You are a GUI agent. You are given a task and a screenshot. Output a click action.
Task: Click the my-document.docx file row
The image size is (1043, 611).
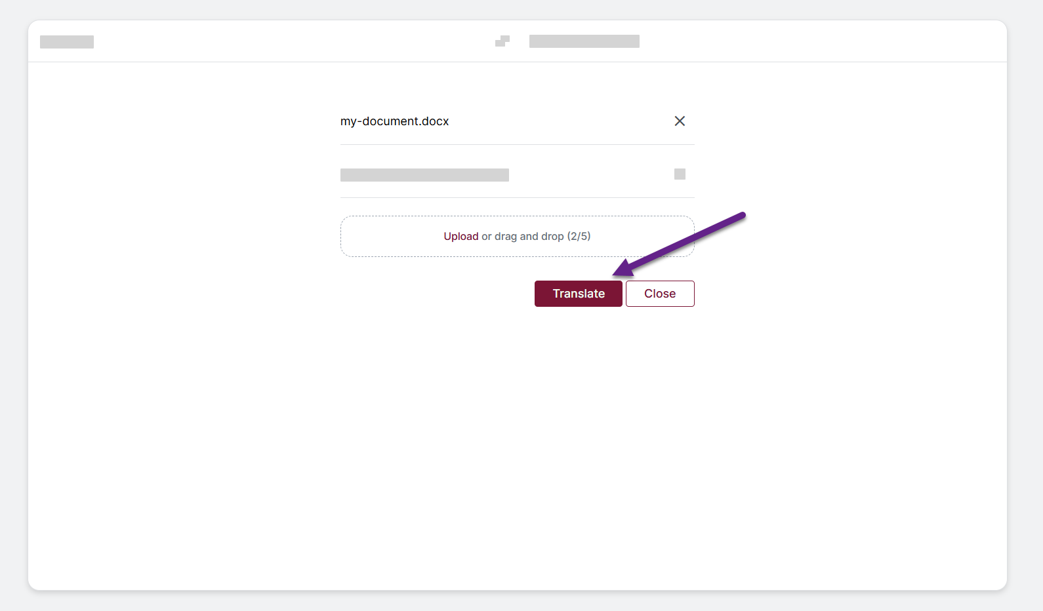click(x=517, y=121)
